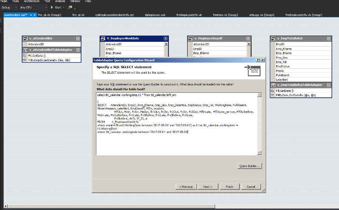Collapse the v_attendentlist table box

click(x=78, y=38)
